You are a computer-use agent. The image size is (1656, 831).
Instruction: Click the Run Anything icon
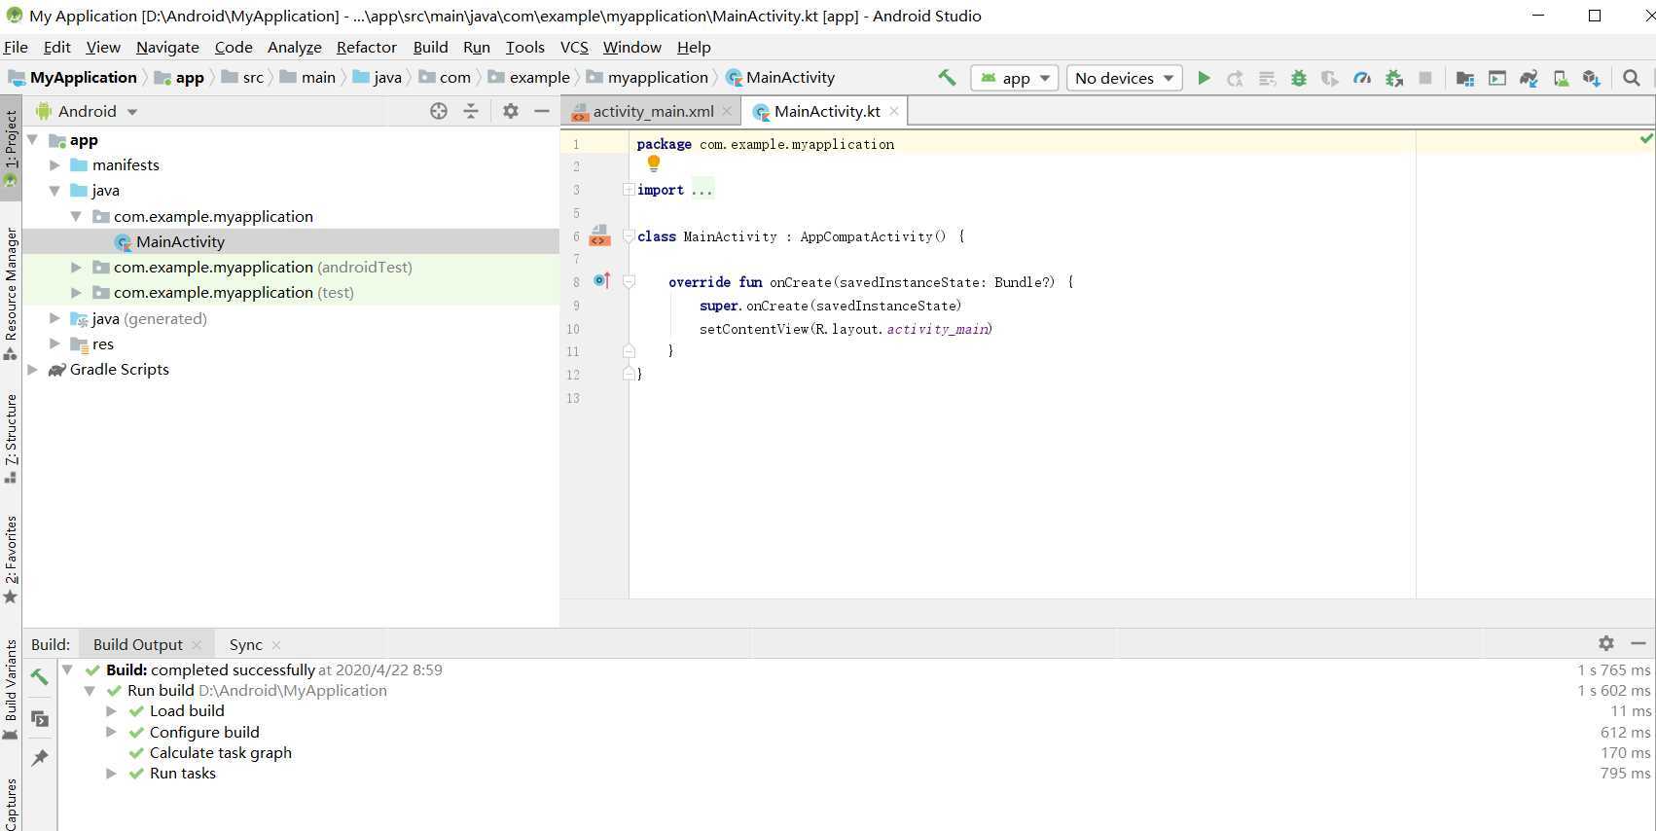point(1497,78)
